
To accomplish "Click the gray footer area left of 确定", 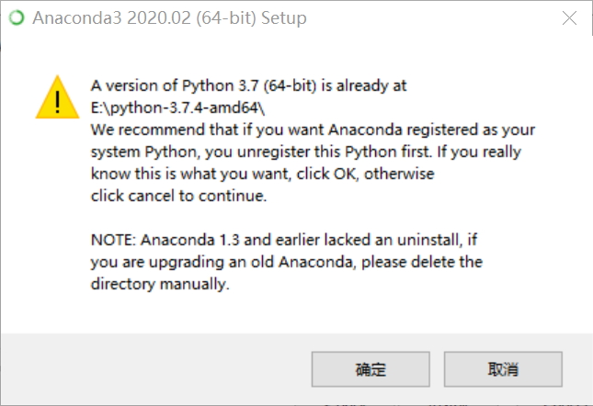I will [156, 369].
